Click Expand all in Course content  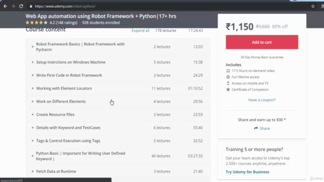tap(140, 30)
